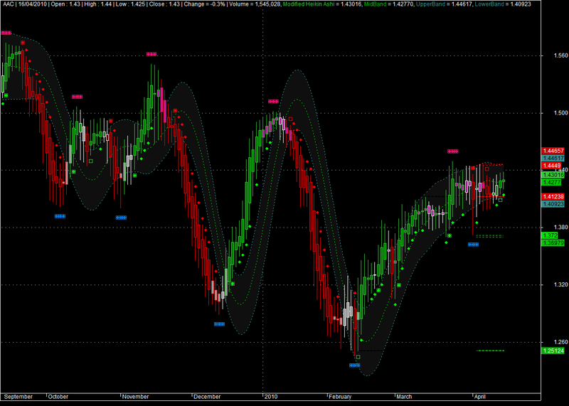
Task: Click the red 1.41238 price tag
Action: pos(553,197)
